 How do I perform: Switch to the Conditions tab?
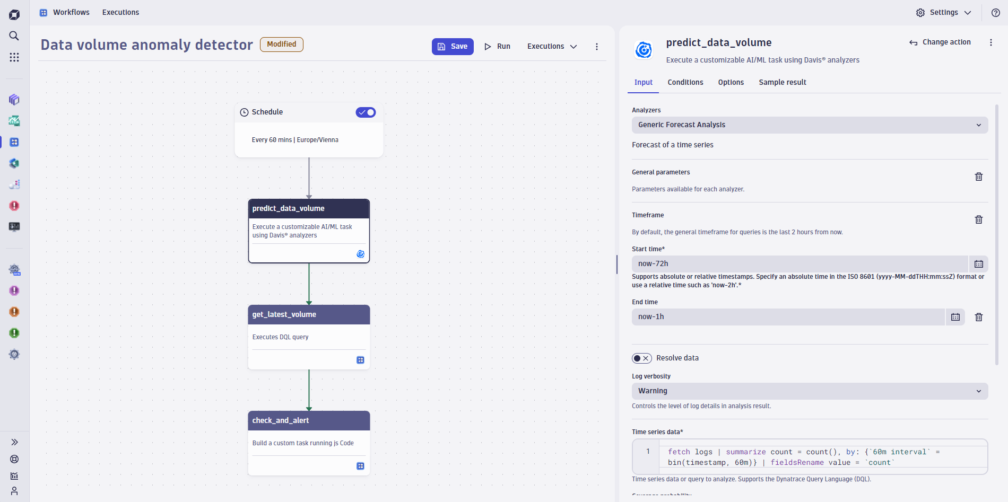pyautogui.click(x=685, y=82)
